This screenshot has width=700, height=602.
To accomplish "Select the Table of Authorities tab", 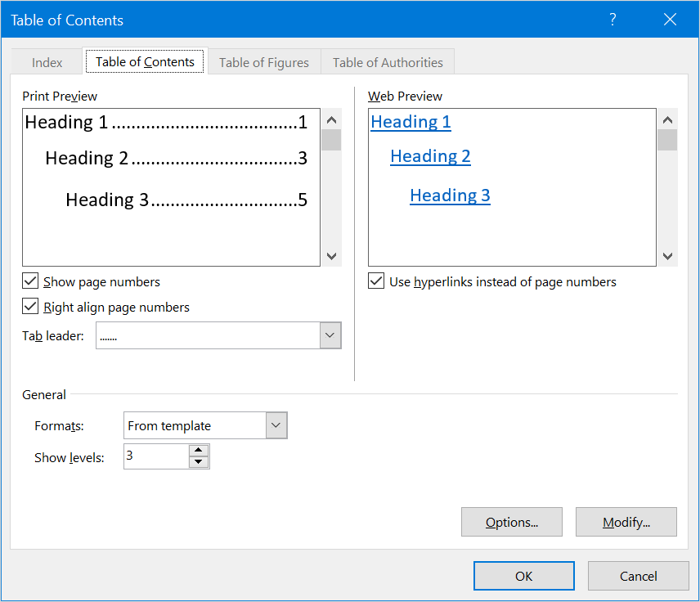I will click(388, 62).
